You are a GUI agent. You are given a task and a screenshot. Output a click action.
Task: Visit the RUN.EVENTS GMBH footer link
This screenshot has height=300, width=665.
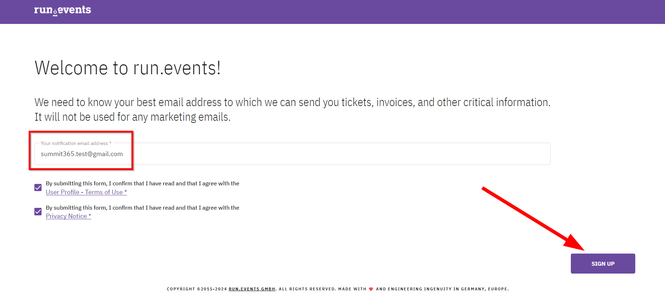(x=252, y=289)
